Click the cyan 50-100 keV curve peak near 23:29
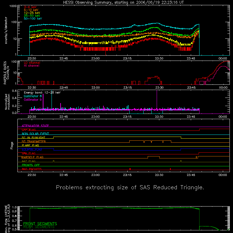Screen dimensions: 233x233 157,23
